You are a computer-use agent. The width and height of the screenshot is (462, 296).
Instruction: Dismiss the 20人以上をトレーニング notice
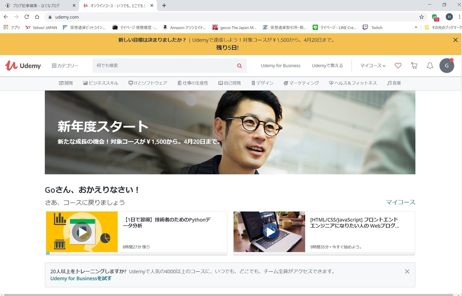(x=407, y=271)
